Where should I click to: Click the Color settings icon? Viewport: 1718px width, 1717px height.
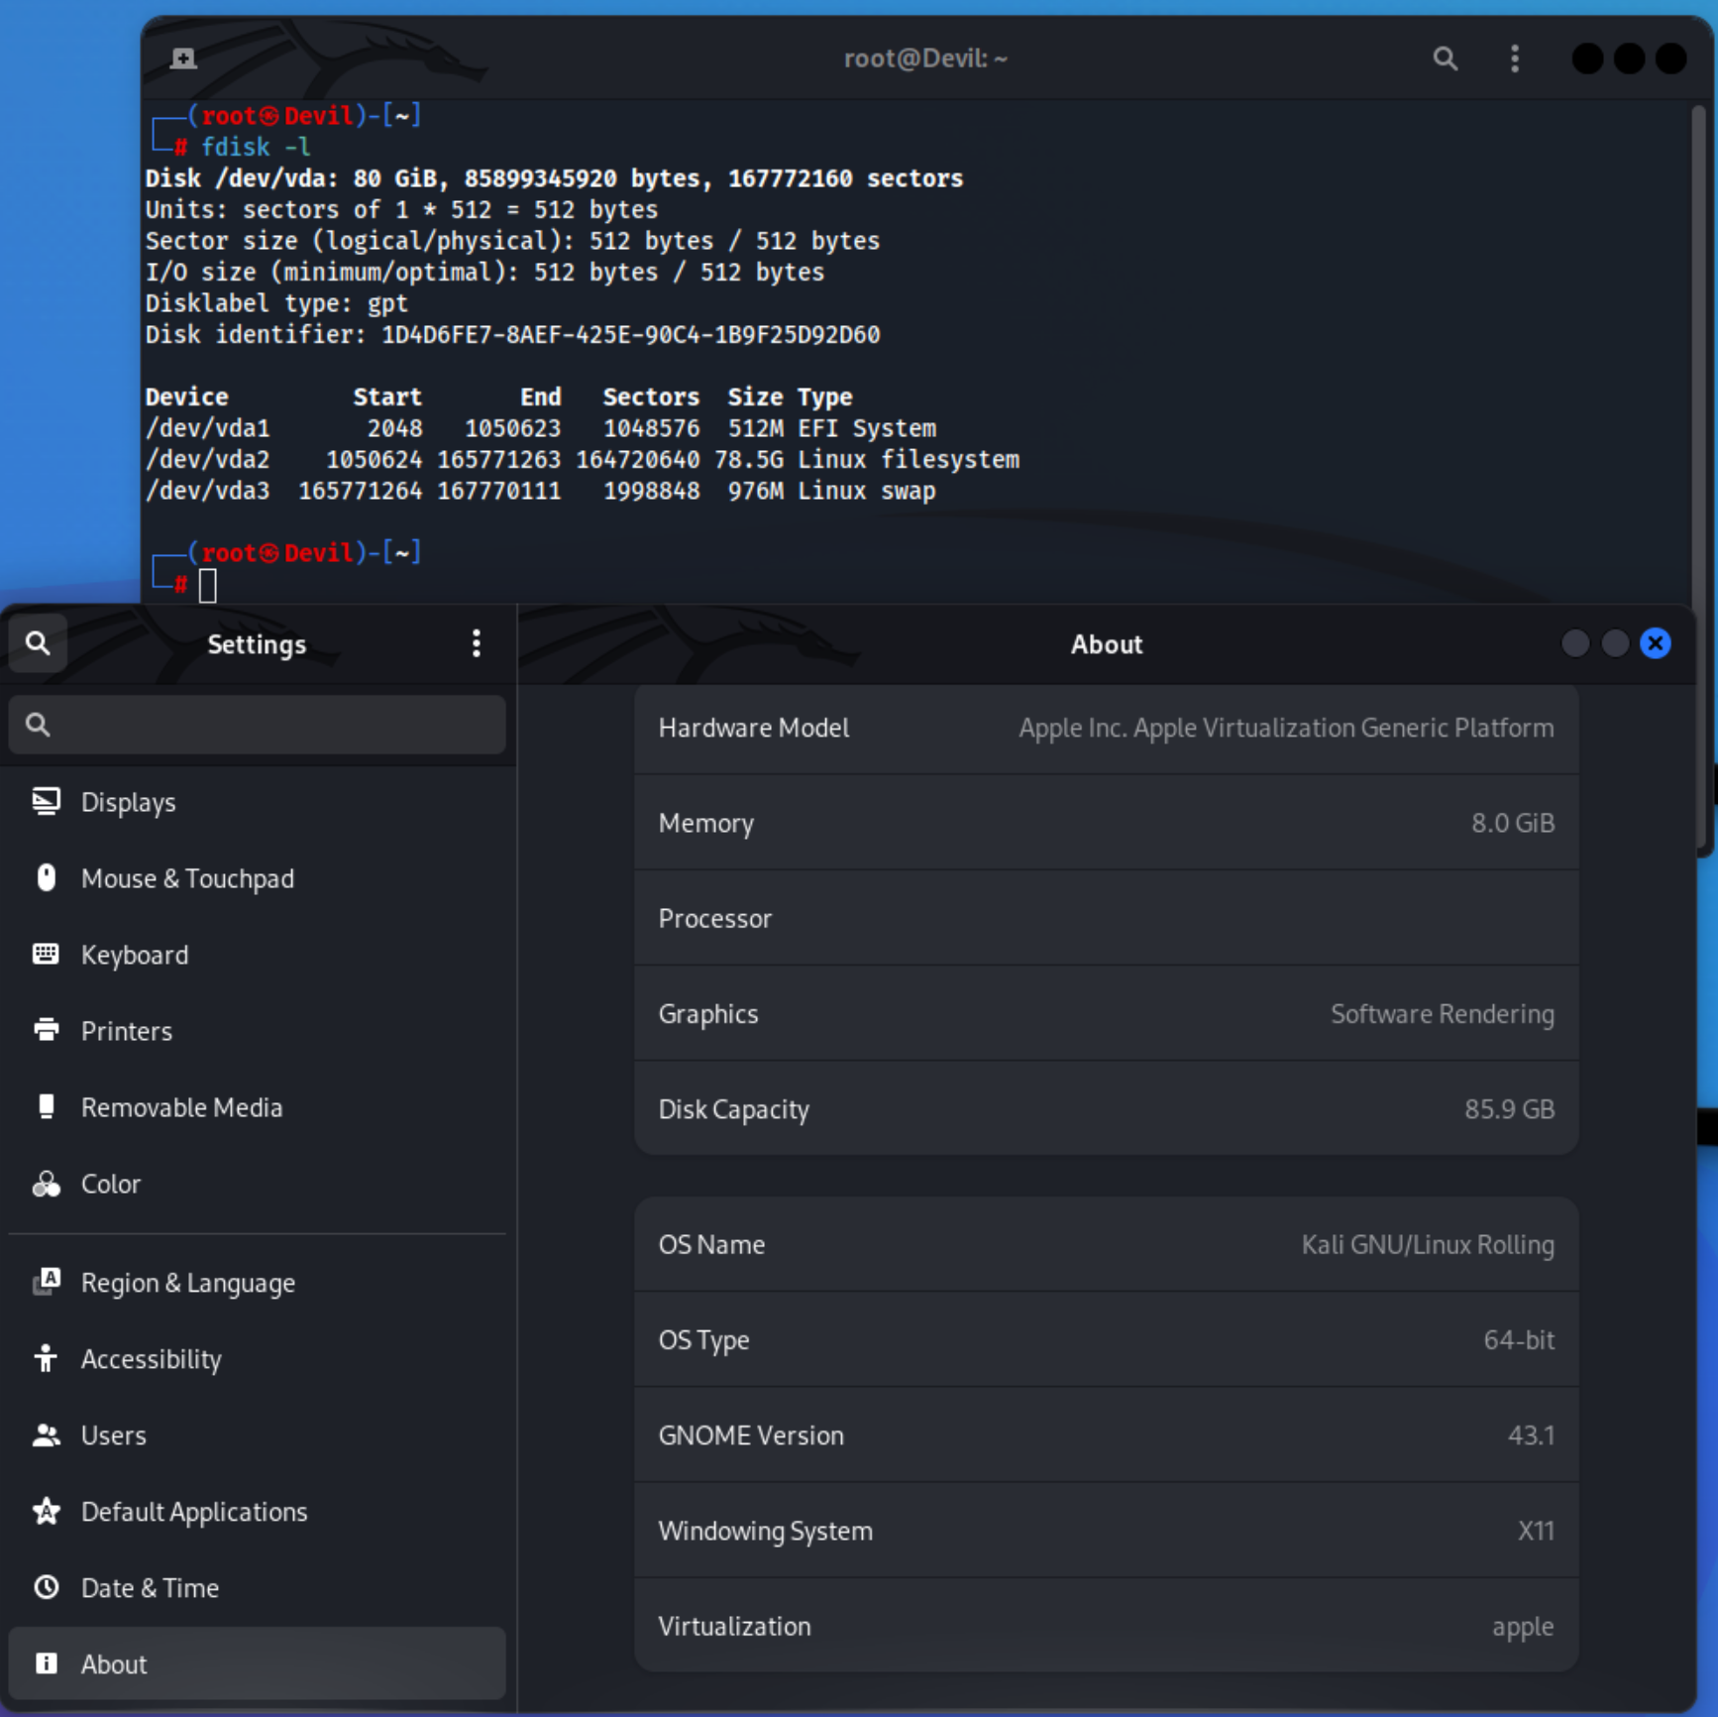point(46,1184)
